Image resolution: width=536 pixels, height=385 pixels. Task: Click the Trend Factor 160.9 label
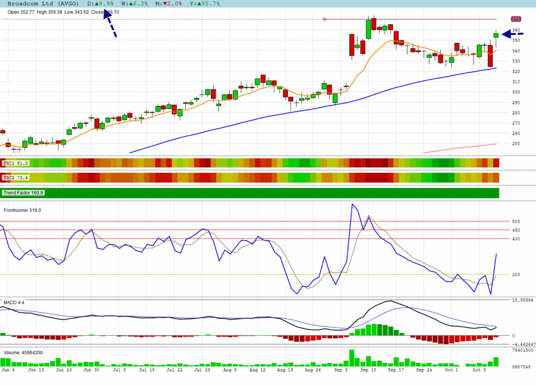coord(24,193)
